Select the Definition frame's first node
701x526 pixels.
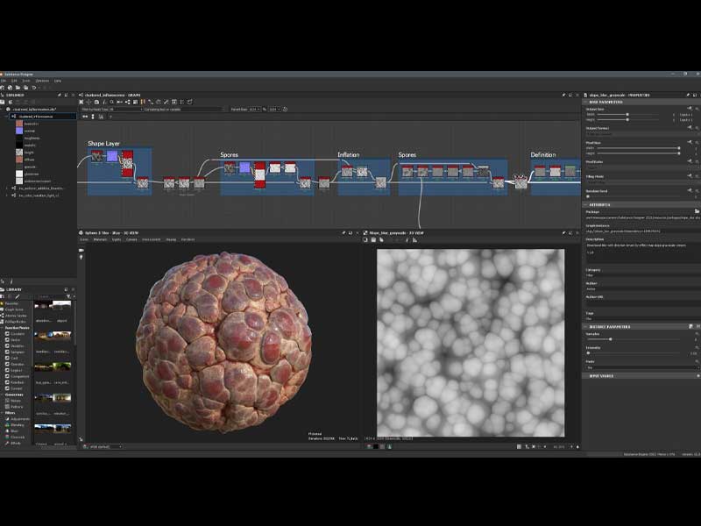tap(540, 171)
